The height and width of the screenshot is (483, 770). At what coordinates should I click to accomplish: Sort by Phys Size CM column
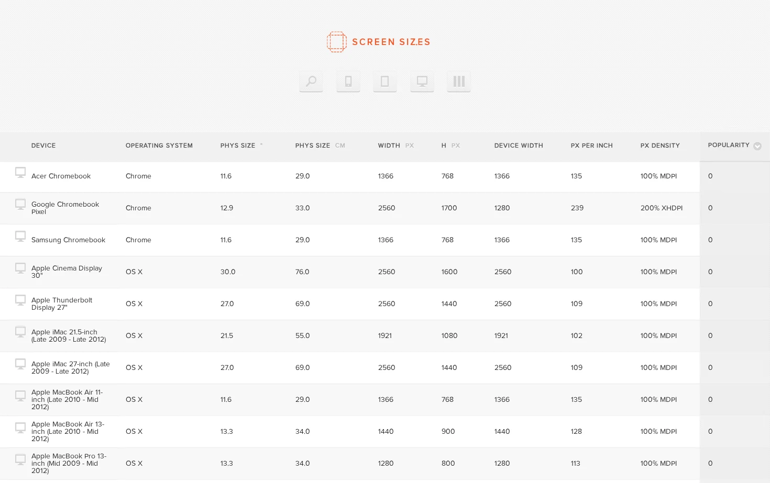(320, 145)
